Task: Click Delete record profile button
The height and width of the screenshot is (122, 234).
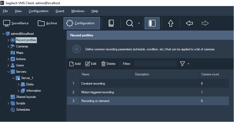Action: click(x=108, y=64)
